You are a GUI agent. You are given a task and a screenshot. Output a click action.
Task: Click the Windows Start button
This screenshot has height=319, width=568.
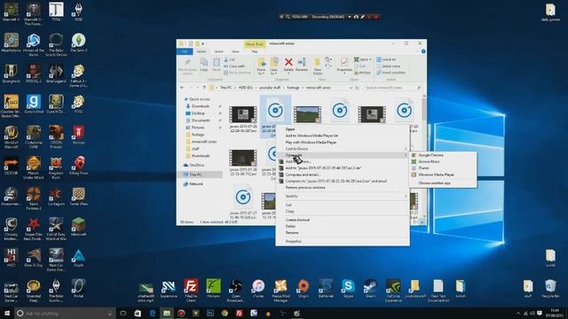click(7, 313)
